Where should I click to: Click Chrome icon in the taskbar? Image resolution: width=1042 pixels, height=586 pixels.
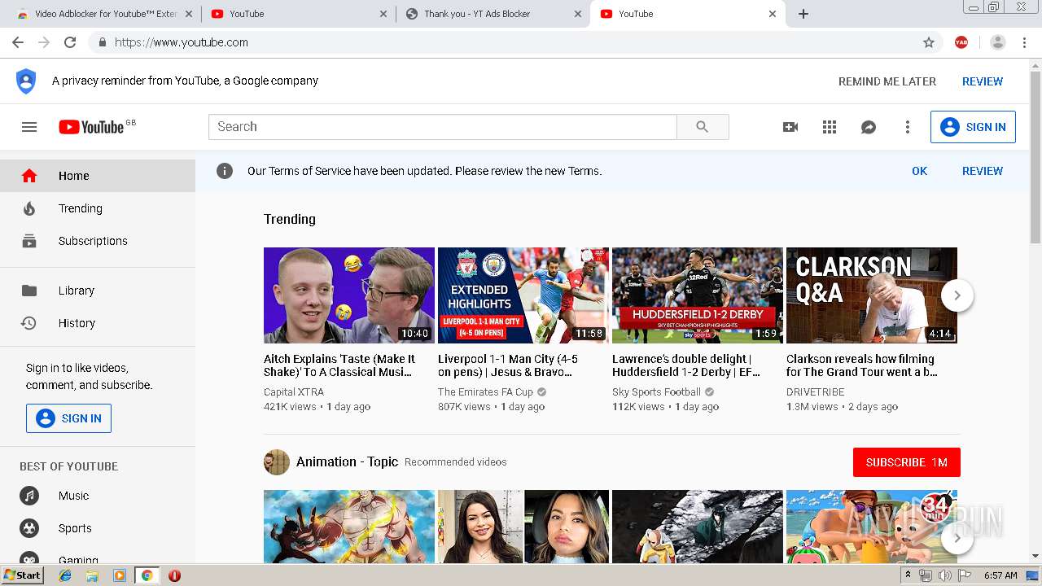coord(147,575)
